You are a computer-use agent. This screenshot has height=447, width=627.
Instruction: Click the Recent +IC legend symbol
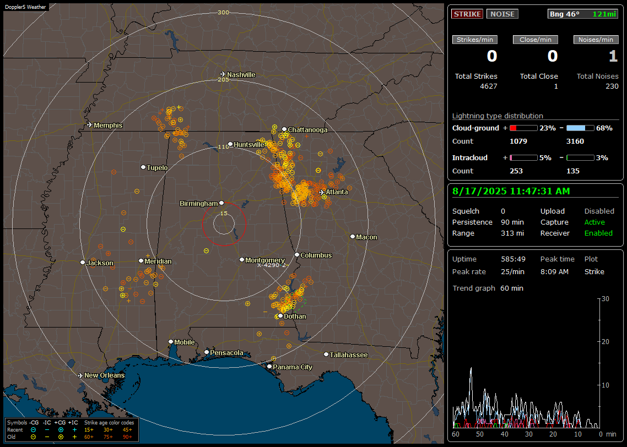click(x=74, y=430)
